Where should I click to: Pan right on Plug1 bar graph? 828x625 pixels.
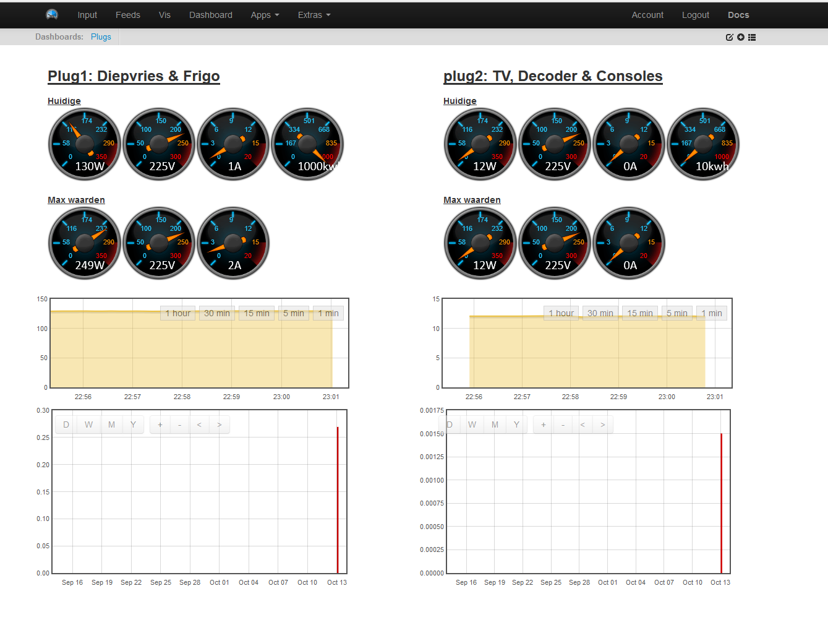pyautogui.click(x=220, y=425)
